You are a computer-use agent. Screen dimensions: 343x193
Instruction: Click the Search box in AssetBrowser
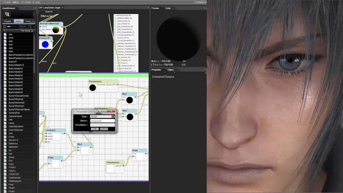coord(23,27)
